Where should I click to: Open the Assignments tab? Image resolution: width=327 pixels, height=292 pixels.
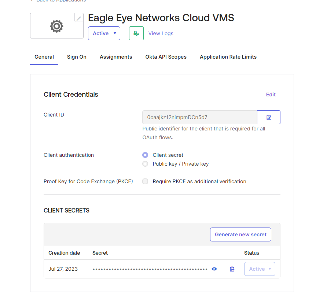[x=116, y=57]
